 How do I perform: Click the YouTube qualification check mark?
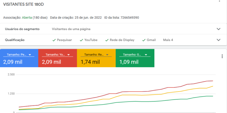[81, 40]
